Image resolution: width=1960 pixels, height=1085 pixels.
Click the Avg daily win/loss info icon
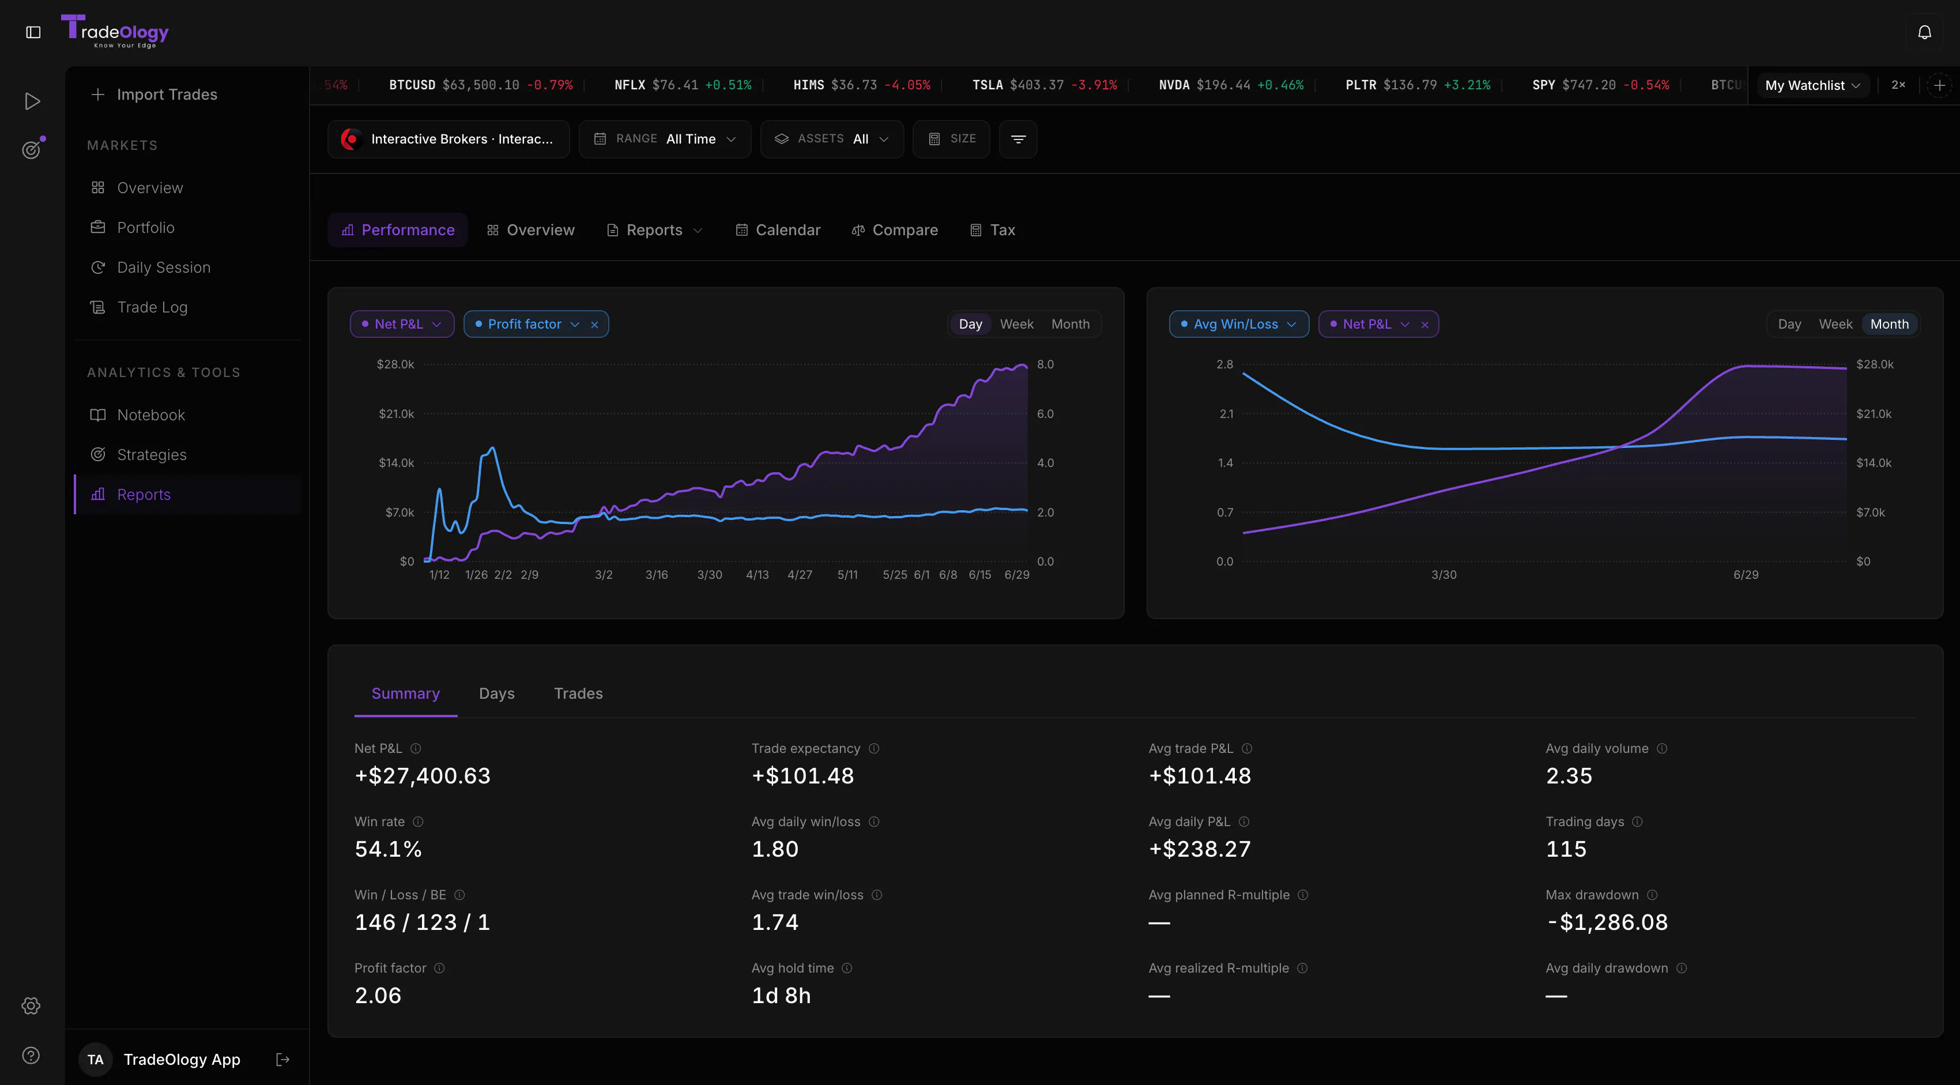875,822
